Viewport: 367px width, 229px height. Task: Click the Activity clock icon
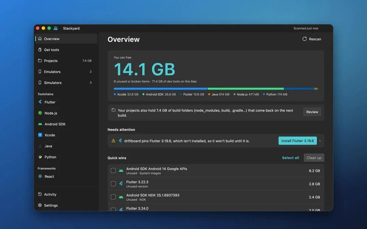(40, 194)
